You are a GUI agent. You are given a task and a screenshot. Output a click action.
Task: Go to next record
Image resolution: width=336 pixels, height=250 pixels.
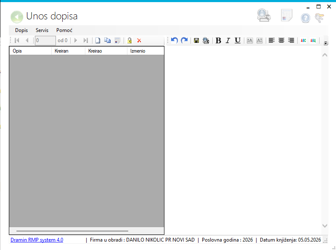[x=75, y=40]
